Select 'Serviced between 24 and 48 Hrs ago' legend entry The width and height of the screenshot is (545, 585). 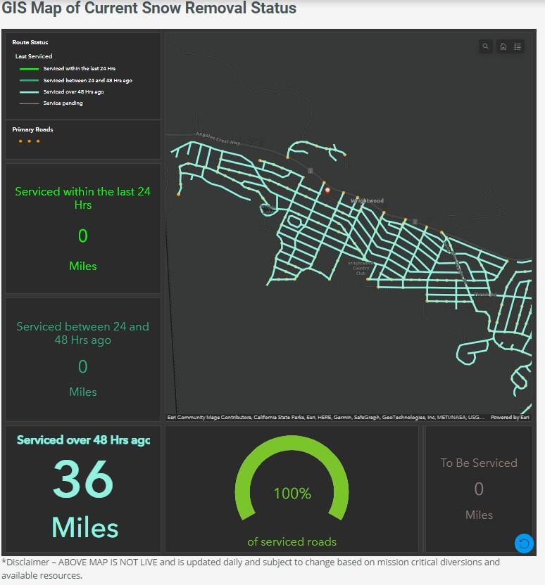(87, 81)
